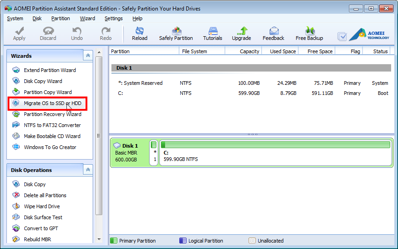
Task: Click the Apply checkmark toolbar icon
Action: (x=19, y=31)
